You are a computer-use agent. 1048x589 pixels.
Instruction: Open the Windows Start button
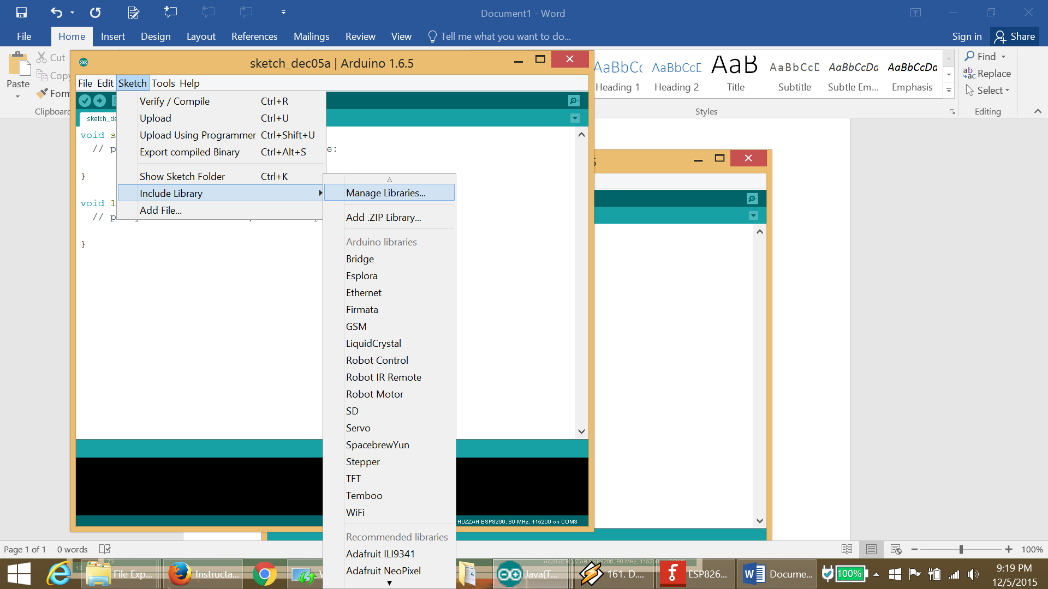tap(19, 574)
